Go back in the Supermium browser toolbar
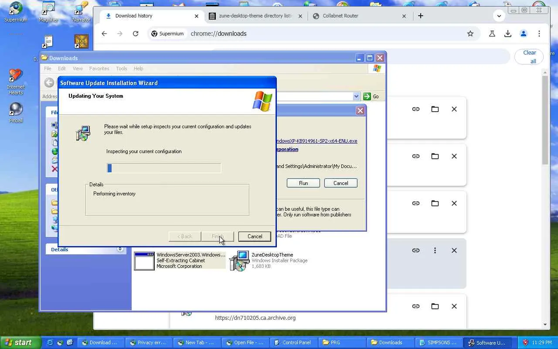The image size is (558, 349). (x=104, y=34)
